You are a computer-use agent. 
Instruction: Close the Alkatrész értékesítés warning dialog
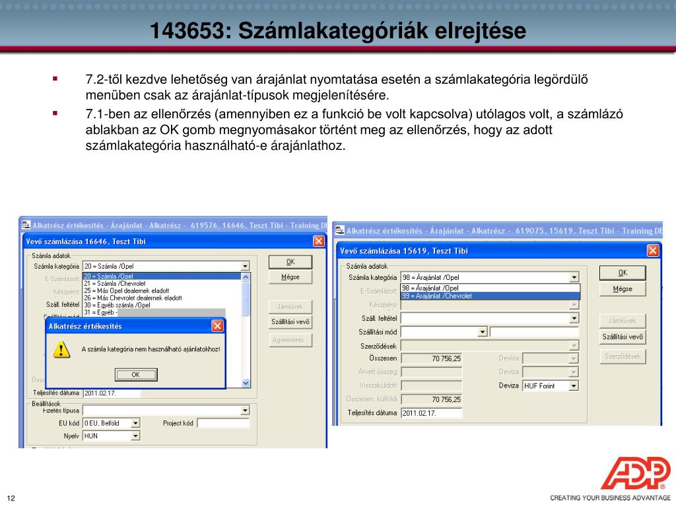[217, 326]
